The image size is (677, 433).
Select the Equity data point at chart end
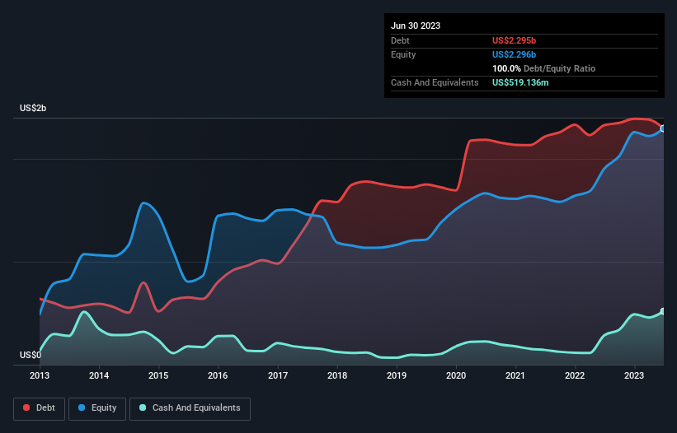tap(663, 128)
